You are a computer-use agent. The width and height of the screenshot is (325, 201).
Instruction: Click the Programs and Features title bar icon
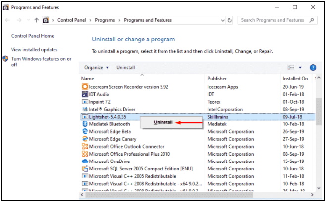coord(6,7)
